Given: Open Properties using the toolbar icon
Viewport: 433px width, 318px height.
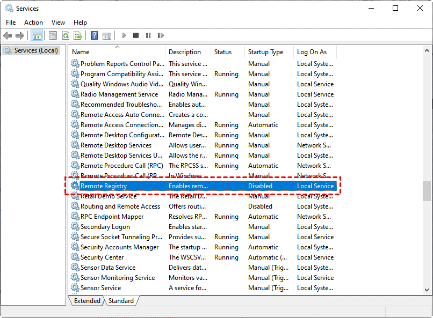Looking at the screenshot, I should 53,35.
